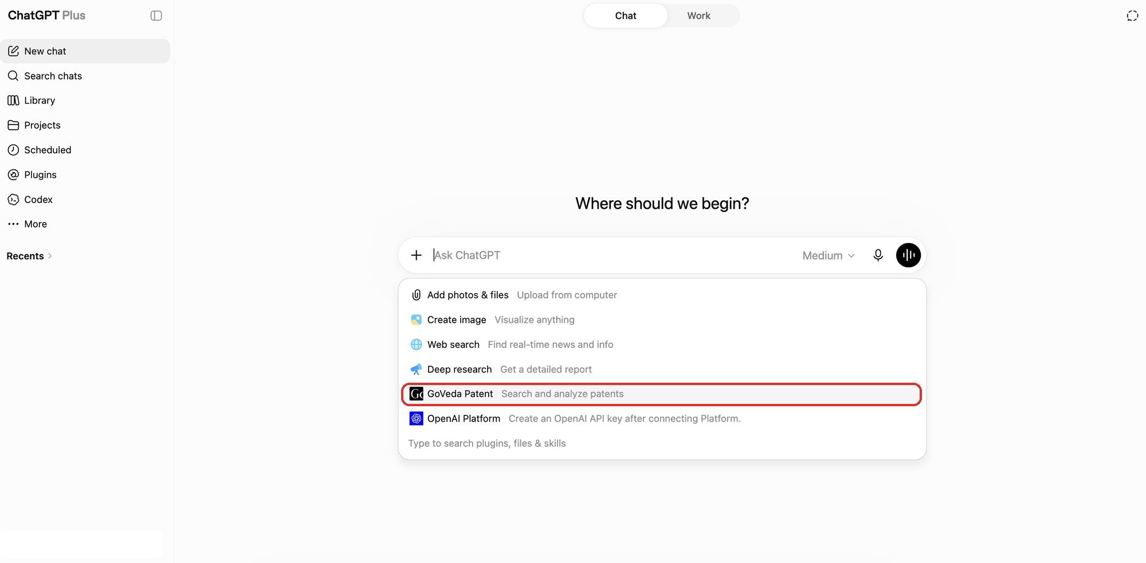Click the Plugins icon in sidebar
Image resolution: width=1146 pixels, height=563 pixels.
[13, 175]
